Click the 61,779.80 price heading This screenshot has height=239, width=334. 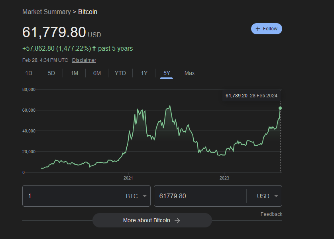click(x=54, y=32)
